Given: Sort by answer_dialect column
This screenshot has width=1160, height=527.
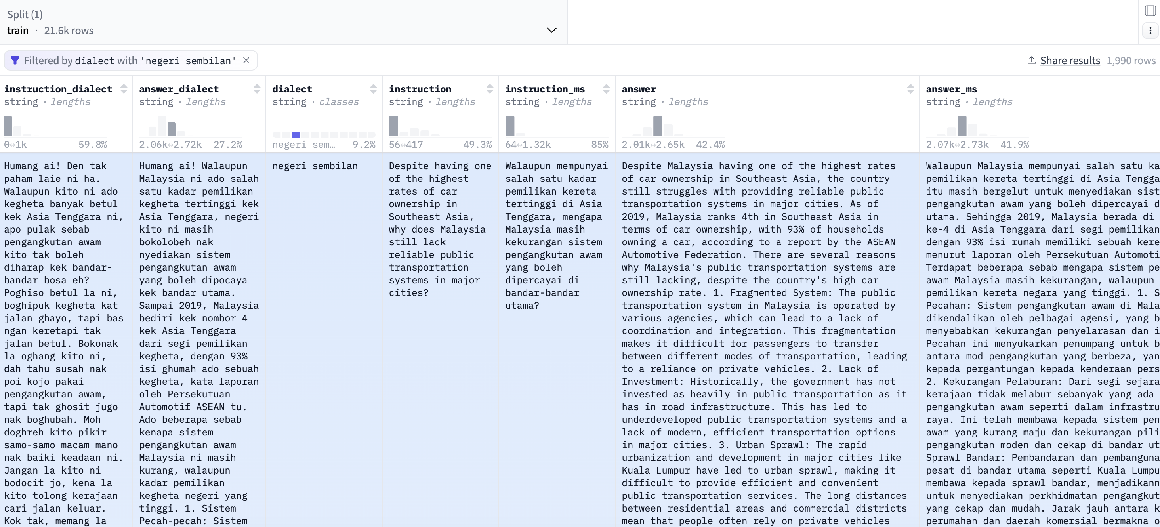Looking at the screenshot, I should click(x=257, y=89).
